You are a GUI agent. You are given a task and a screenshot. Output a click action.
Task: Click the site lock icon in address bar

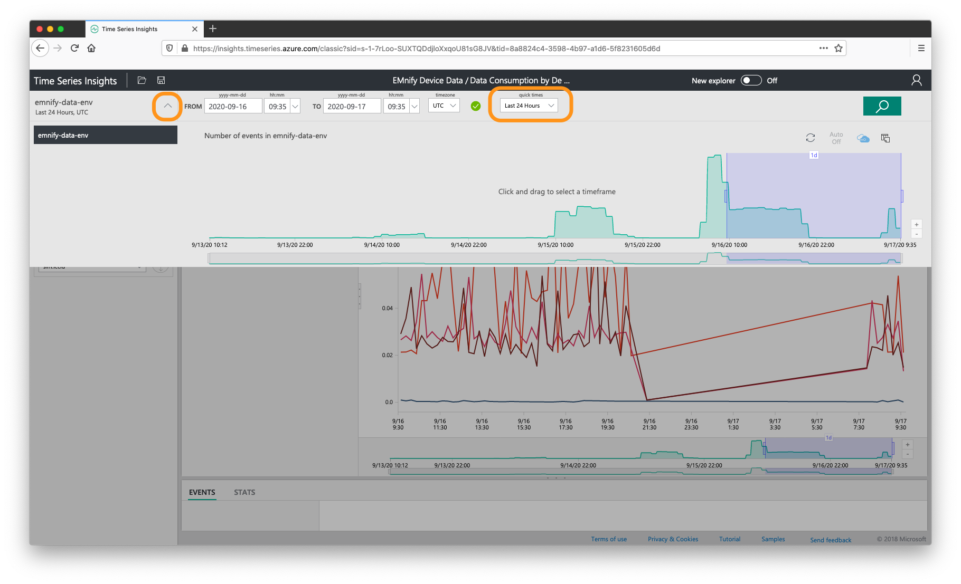[x=184, y=48]
